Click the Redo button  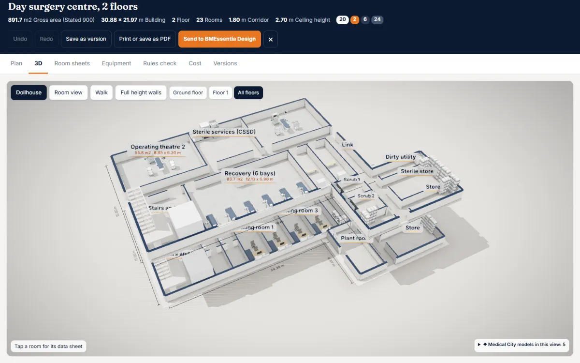46,39
